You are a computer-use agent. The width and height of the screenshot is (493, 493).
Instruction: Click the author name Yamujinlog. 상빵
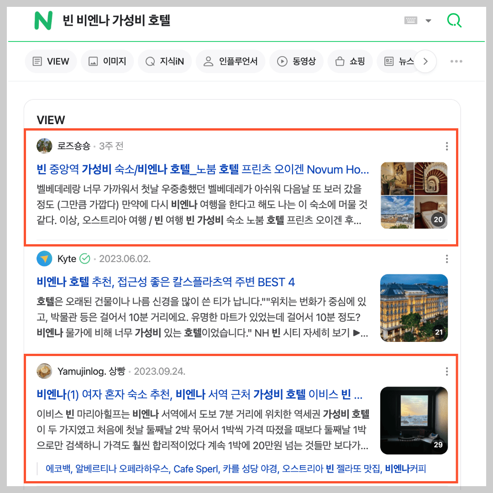pyautogui.click(x=91, y=371)
